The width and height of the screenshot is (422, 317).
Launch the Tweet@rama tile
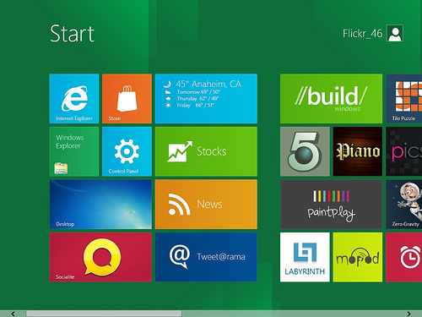point(206,257)
